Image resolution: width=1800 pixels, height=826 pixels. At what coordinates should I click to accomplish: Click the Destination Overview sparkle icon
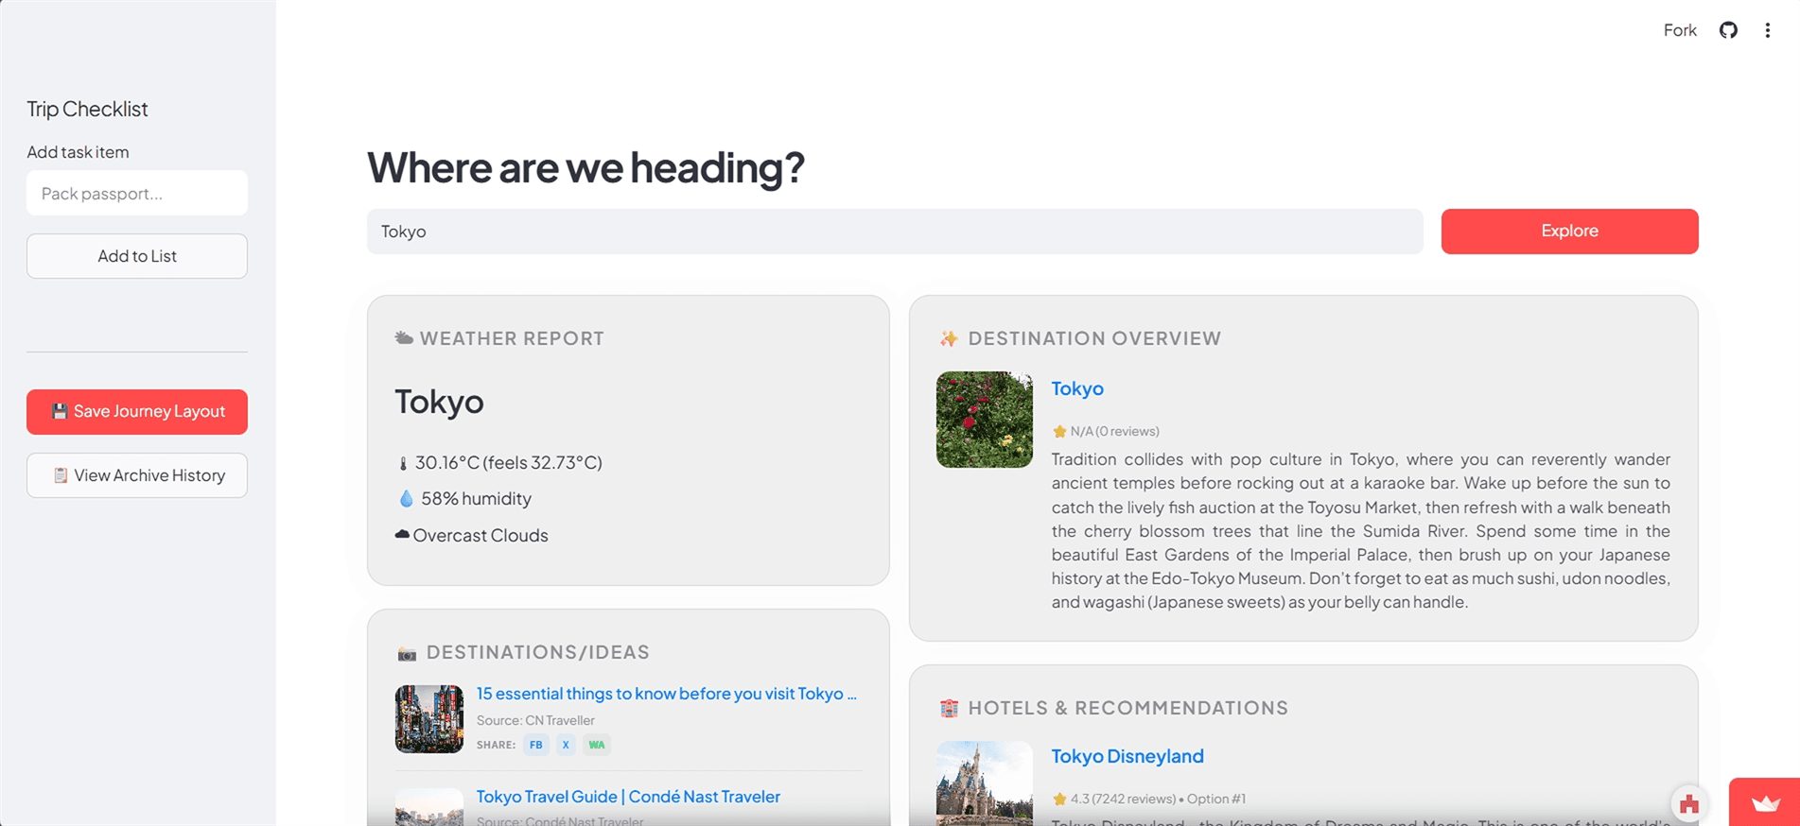(949, 338)
